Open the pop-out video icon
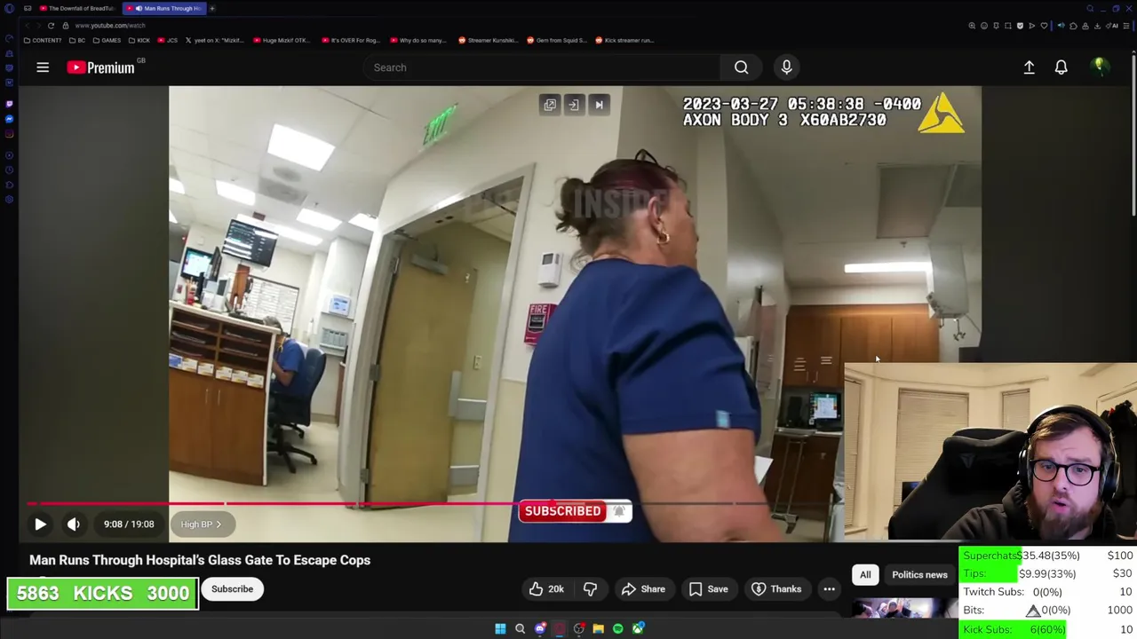Screen dimensions: 1137x639 click(550, 105)
